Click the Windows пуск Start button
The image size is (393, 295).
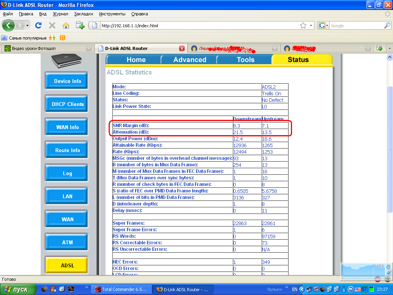18,289
